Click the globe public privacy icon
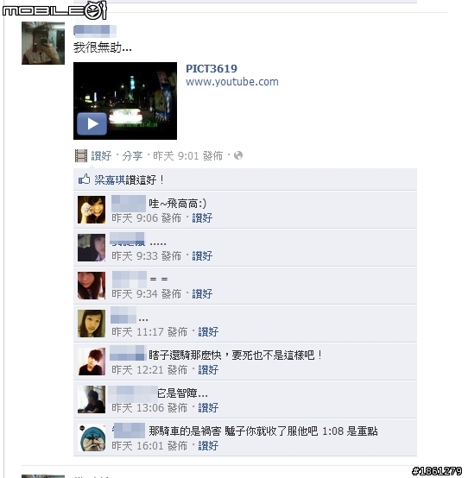The image size is (468, 478). coord(238,155)
